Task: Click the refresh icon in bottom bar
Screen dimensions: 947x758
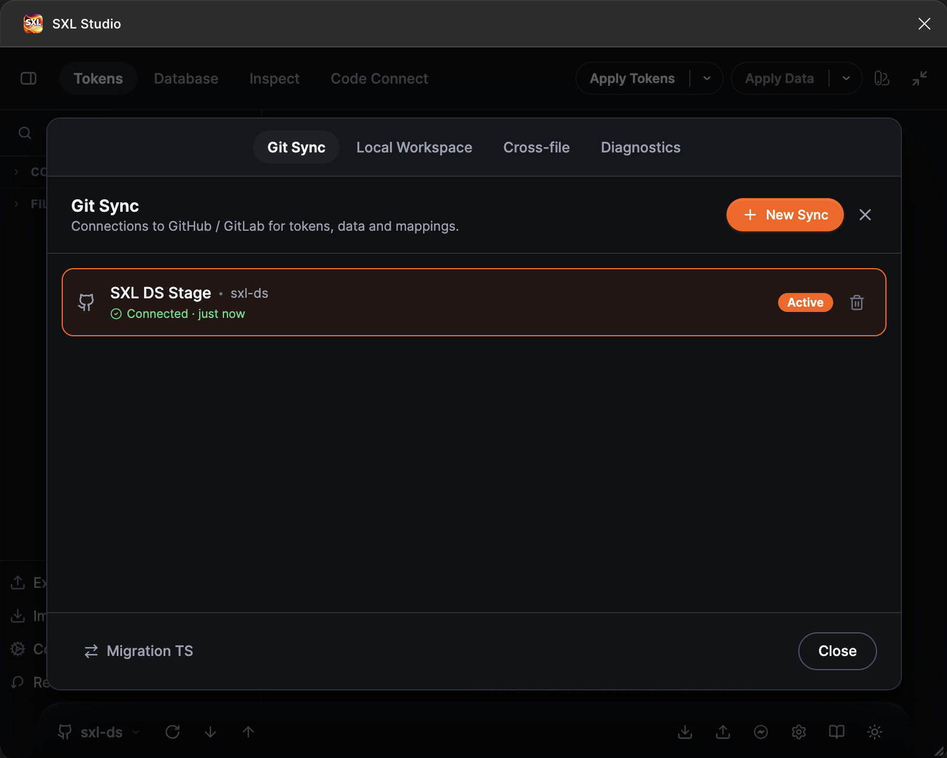Action: [x=172, y=732]
